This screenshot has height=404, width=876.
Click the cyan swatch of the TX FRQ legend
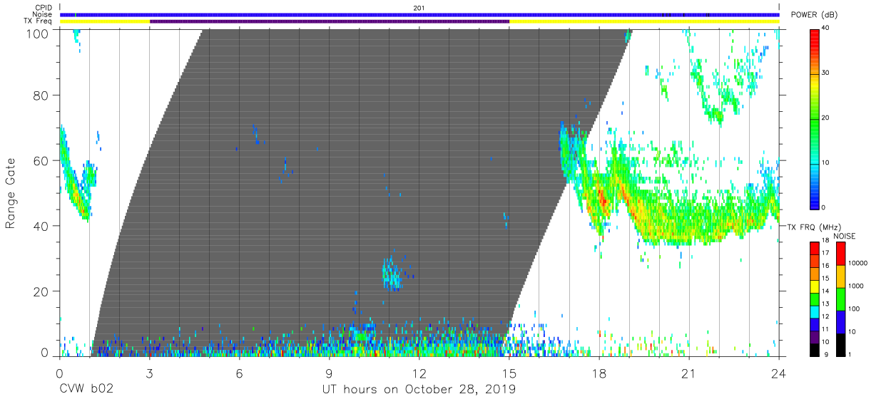pos(814,311)
